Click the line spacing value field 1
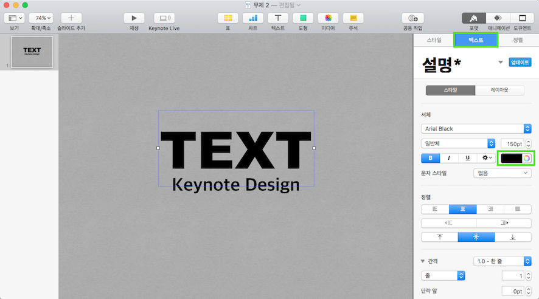Image resolution: width=539 pixels, height=299 pixels. pyautogui.click(x=513, y=276)
